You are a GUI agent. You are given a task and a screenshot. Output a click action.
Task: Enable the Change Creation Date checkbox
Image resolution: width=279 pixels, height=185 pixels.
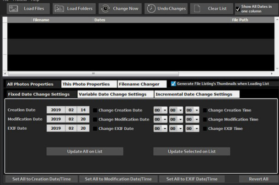coord(95,110)
